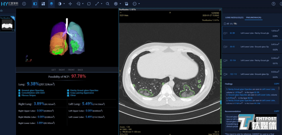Uncheck the Ground-glass Opacities checkbox
The width and height of the screenshot is (282, 135).
tap(19, 90)
